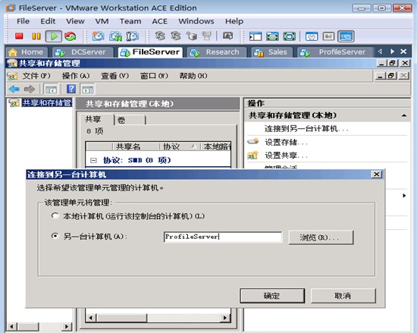The height and width of the screenshot is (333, 417).
Task: Click the 取消 button
Action: pos(343,296)
